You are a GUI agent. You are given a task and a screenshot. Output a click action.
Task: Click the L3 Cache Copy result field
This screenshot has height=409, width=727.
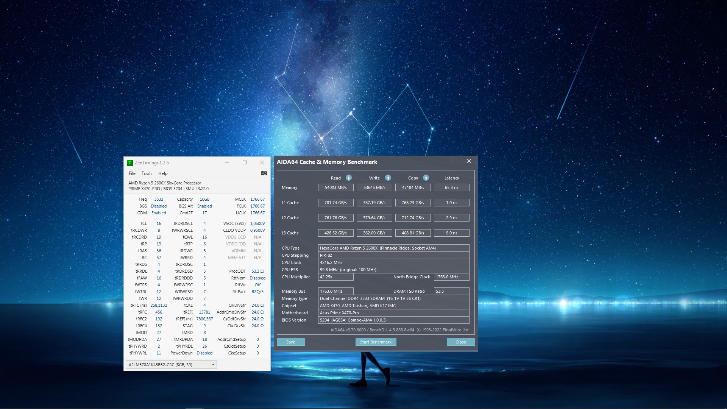pyautogui.click(x=413, y=233)
